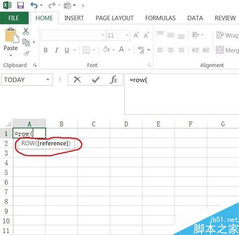Switch to the FORMULAS tab
This screenshot has height=235, width=239.
coord(160,18)
